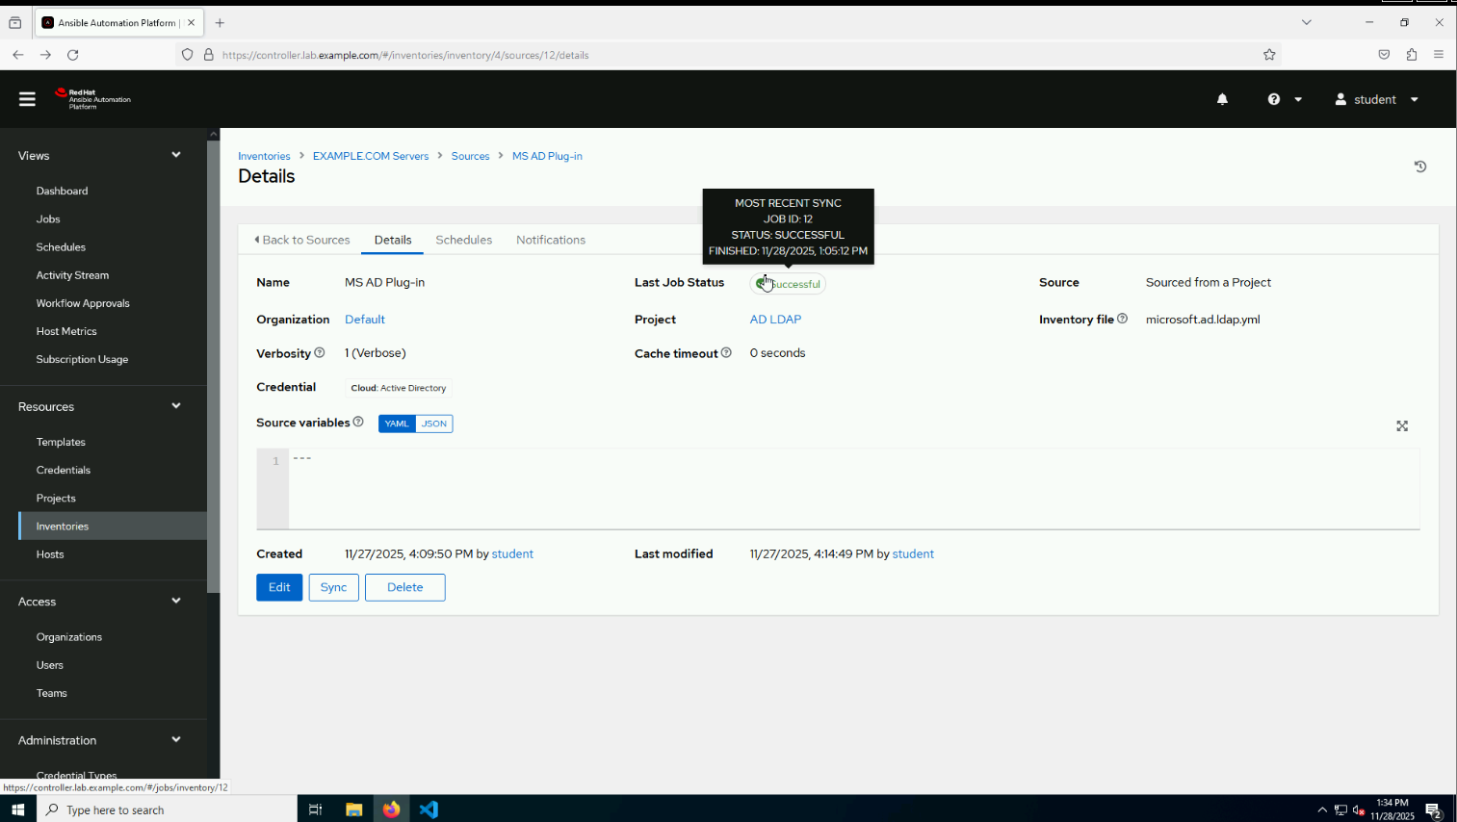The width and height of the screenshot is (1457, 822).
Task: Click the Cloud: Active Directory credential chip
Action: pos(399,388)
